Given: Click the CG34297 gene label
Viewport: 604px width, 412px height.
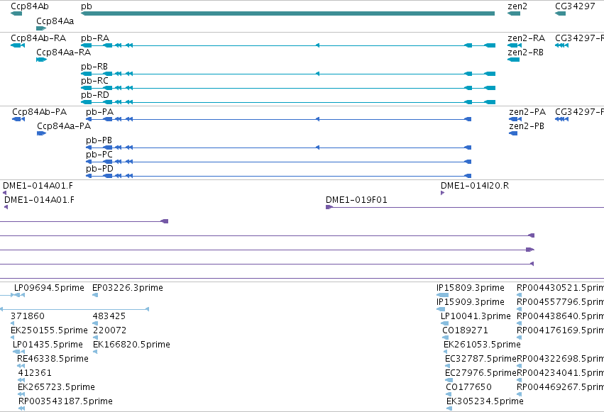Looking at the screenshot, I should pos(575,6).
